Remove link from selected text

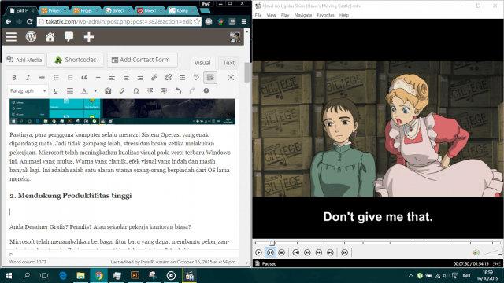(x=168, y=78)
